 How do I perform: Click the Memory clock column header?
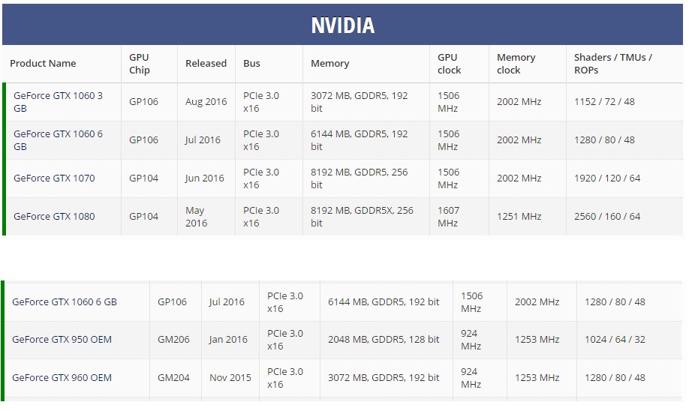pos(516,64)
